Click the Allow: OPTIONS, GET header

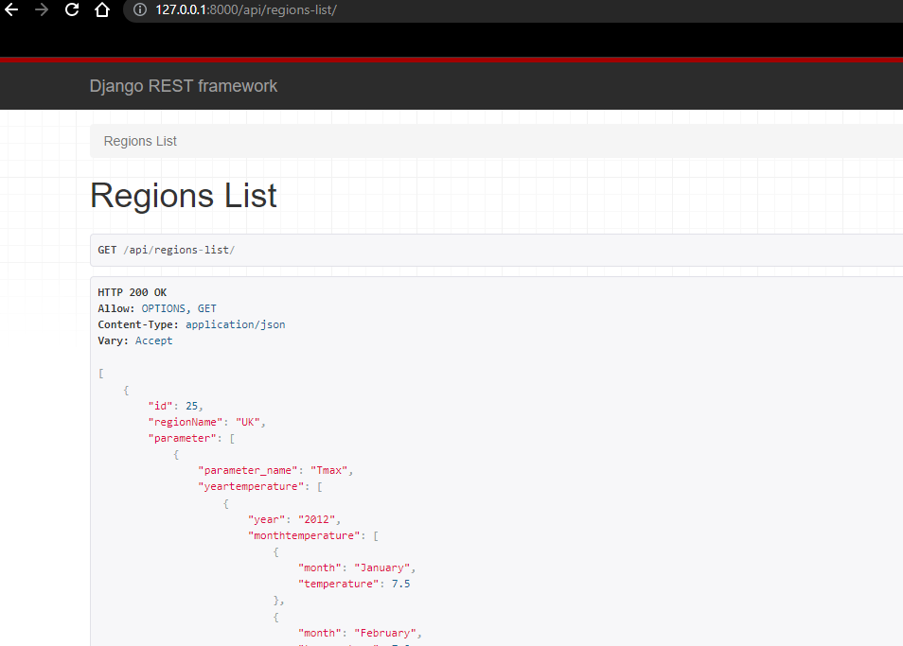(156, 307)
